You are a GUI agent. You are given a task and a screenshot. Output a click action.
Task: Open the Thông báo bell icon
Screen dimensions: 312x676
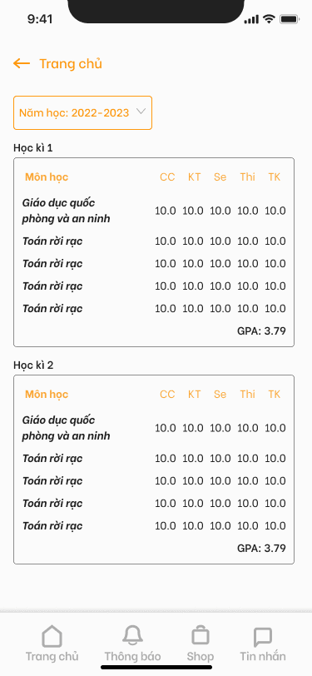132,636
